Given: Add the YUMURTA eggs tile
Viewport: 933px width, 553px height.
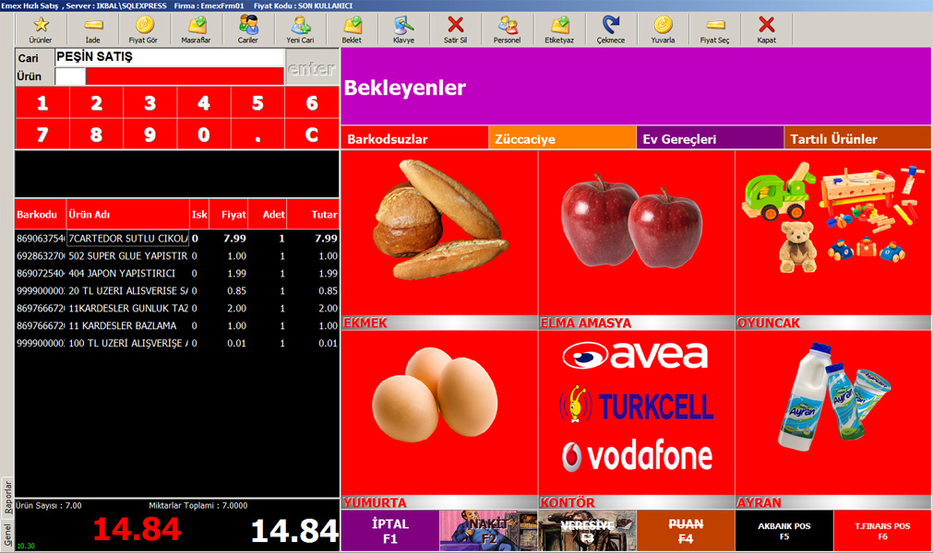Looking at the screenshot, I should tap(439, 420).
